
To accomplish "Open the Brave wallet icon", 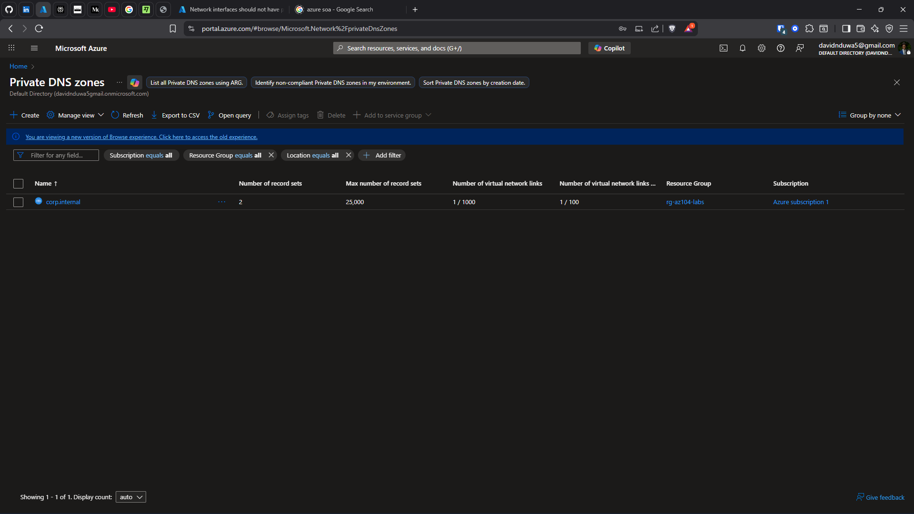I will click(861, 29).
